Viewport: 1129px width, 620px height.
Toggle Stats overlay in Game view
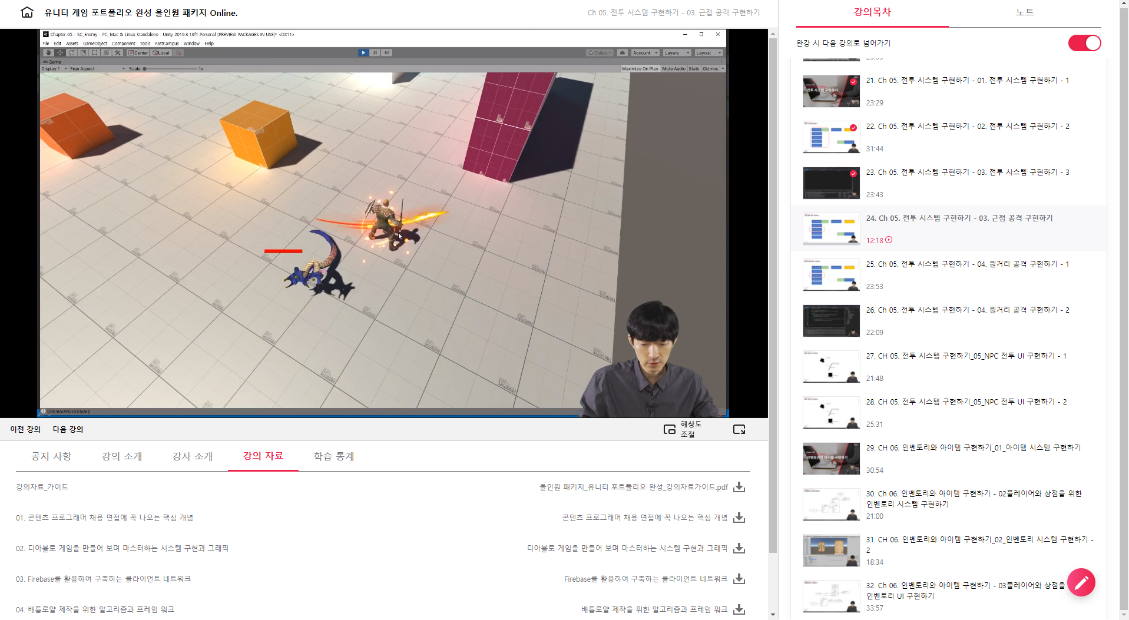point(694,69)
